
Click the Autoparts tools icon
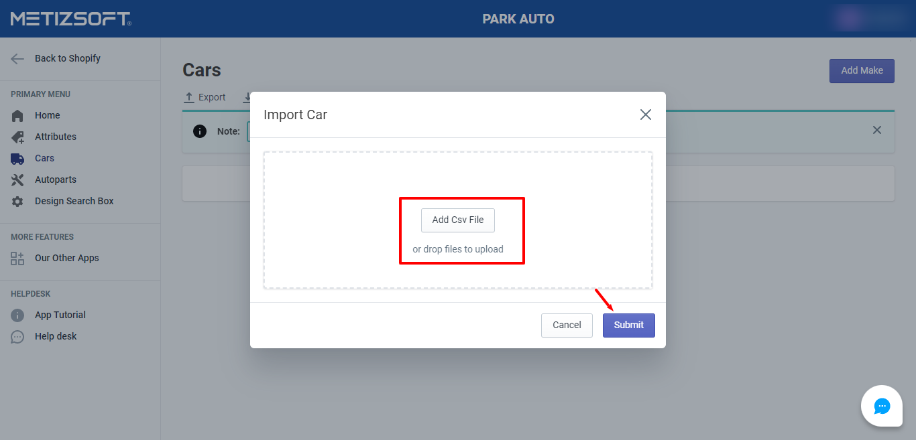point(17,180)
